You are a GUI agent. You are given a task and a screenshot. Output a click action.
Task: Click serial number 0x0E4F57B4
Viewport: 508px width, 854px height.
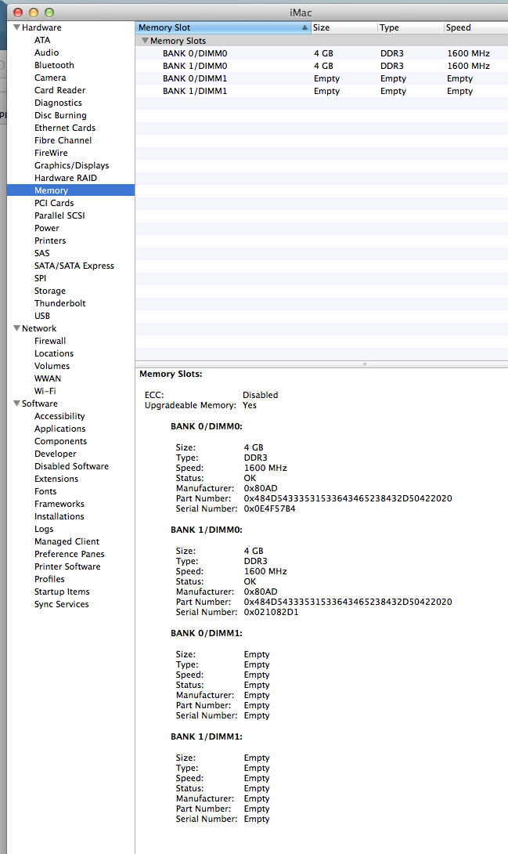tap(270, 508)
